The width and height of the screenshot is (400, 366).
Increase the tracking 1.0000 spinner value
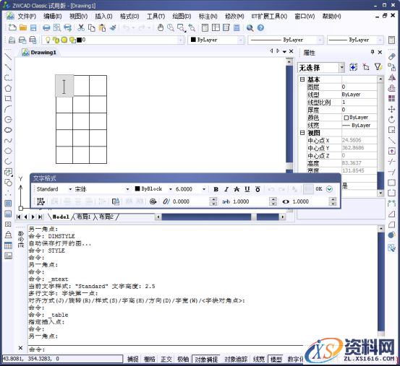[x=273, y=199]
